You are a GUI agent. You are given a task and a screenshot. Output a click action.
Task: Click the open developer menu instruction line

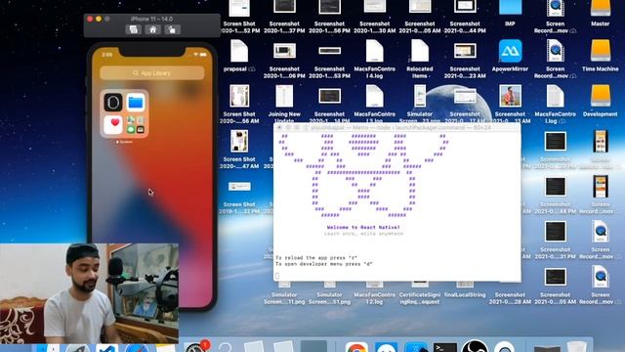(x=323, y=264)
